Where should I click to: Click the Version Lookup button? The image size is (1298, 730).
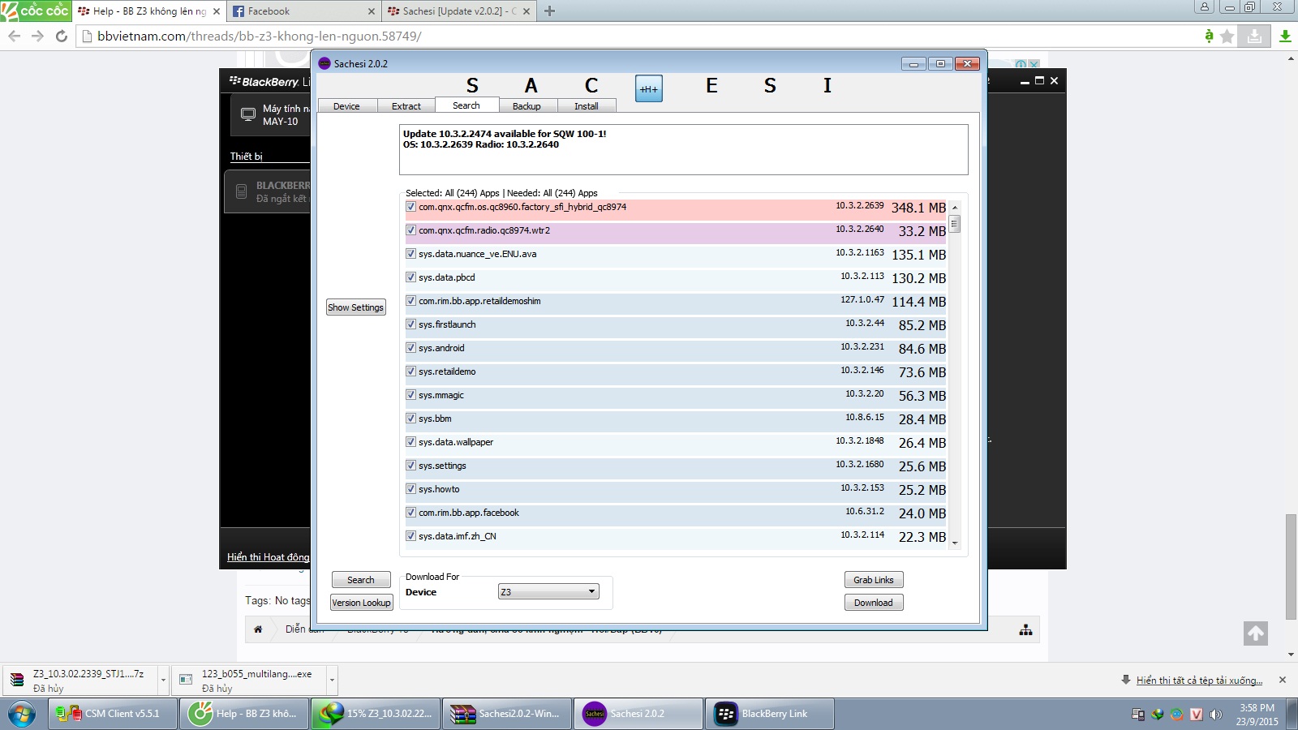pyautogui.click(x=361, y=603)
